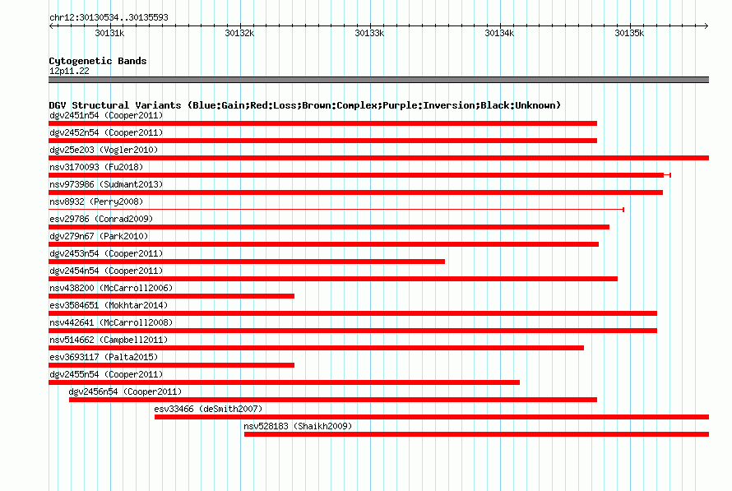Image resolution: width=732 pixels, height=491 pixels.
Task: Open nsv528183 (Shaikh2009) label
Action: click(298, 426)
